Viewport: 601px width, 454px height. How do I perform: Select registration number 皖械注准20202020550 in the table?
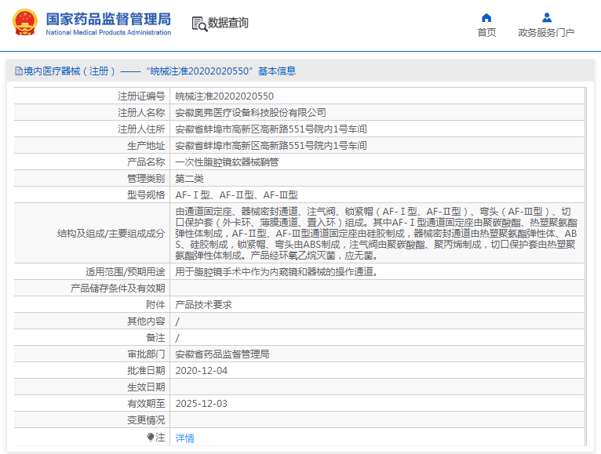(x=224, y=96)
